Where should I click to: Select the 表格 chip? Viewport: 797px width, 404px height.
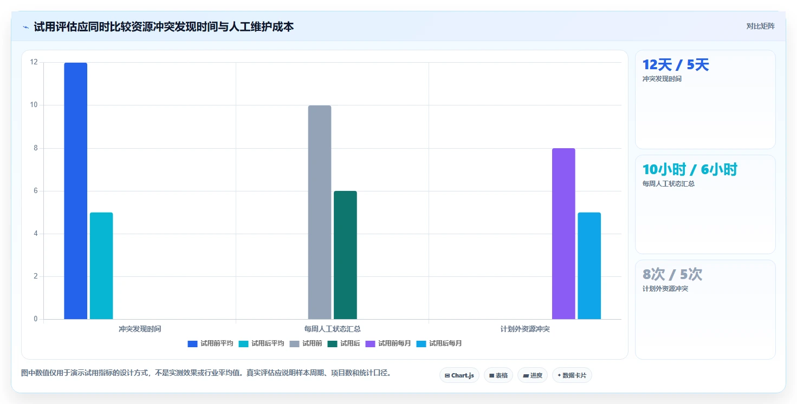pos(498,375)
